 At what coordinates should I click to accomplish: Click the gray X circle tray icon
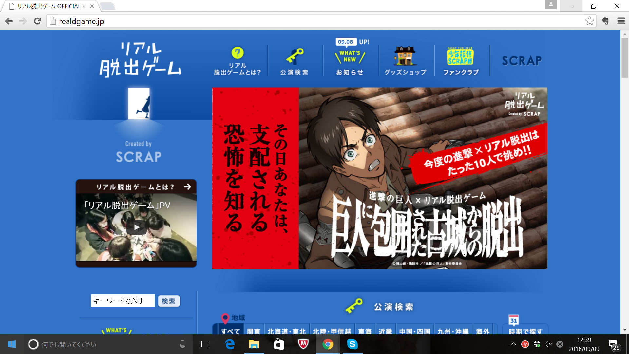click(x=560, y=344)
